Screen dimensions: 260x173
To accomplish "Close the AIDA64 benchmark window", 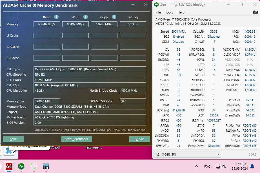I will point(146,5).
